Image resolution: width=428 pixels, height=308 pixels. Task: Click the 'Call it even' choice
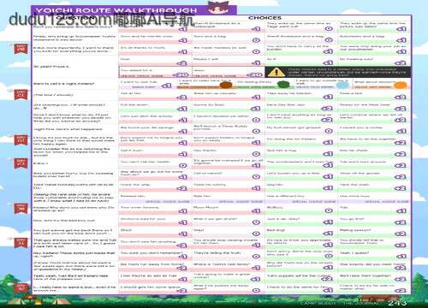coord(155,152)
